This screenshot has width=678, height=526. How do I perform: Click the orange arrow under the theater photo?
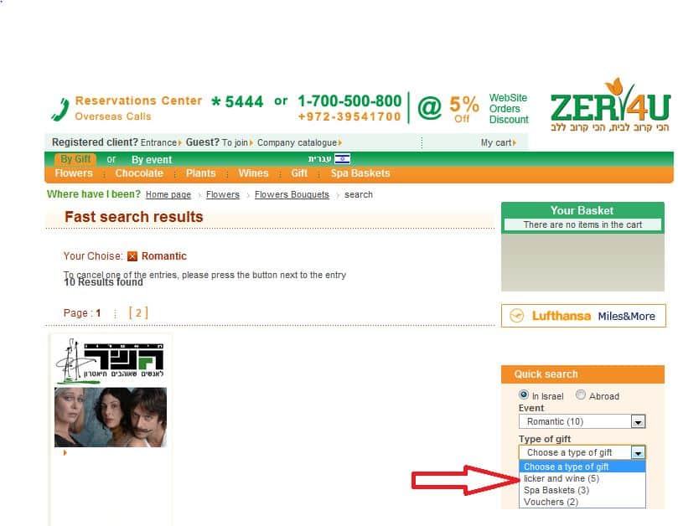65,452
